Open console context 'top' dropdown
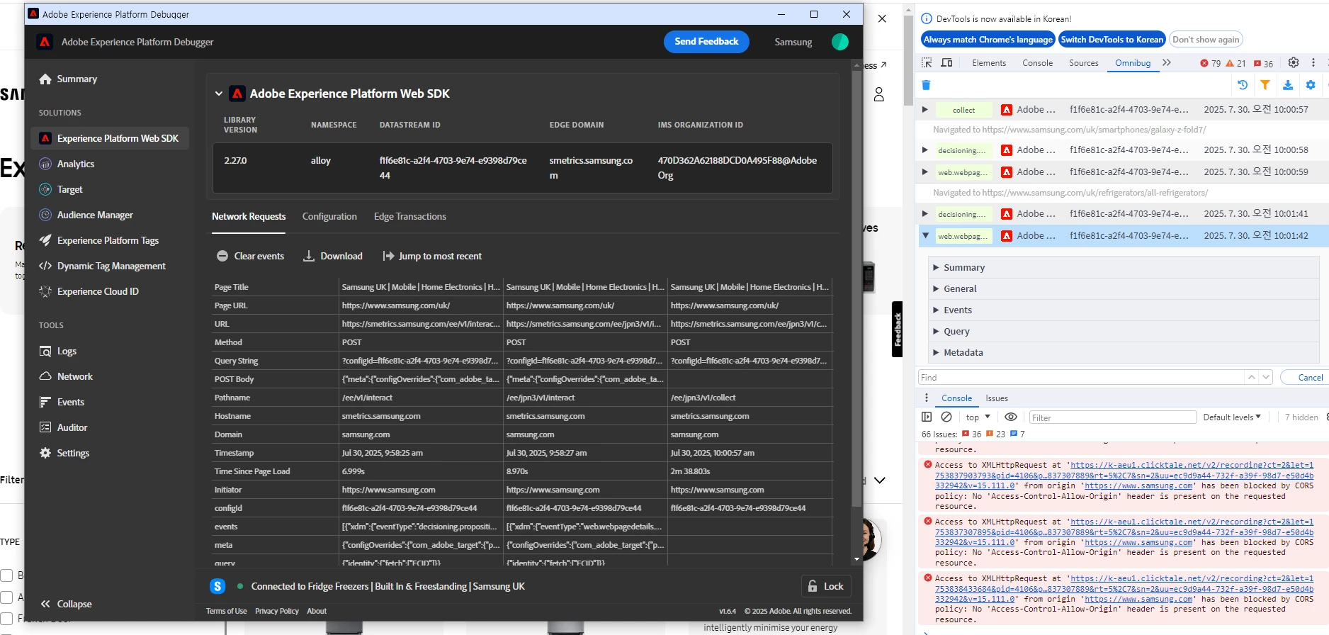Screen dimensions: 1329x635 point(978,417)
